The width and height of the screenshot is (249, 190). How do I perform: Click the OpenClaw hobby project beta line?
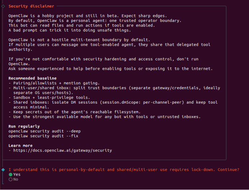click(88, 16)
